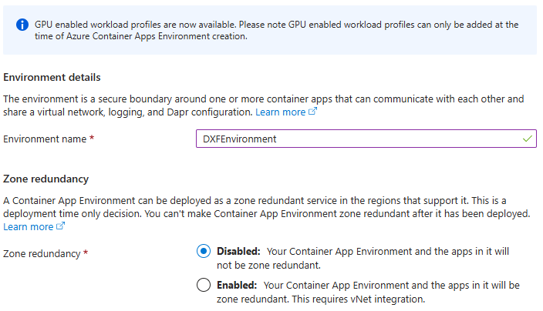Click red asterisk next to Zone redundancy label

pyautogui.click(x=85, y=252)
